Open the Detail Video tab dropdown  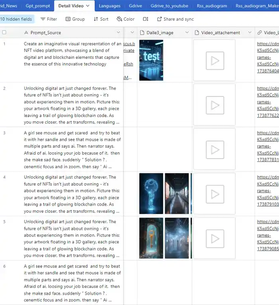[88, 6]
